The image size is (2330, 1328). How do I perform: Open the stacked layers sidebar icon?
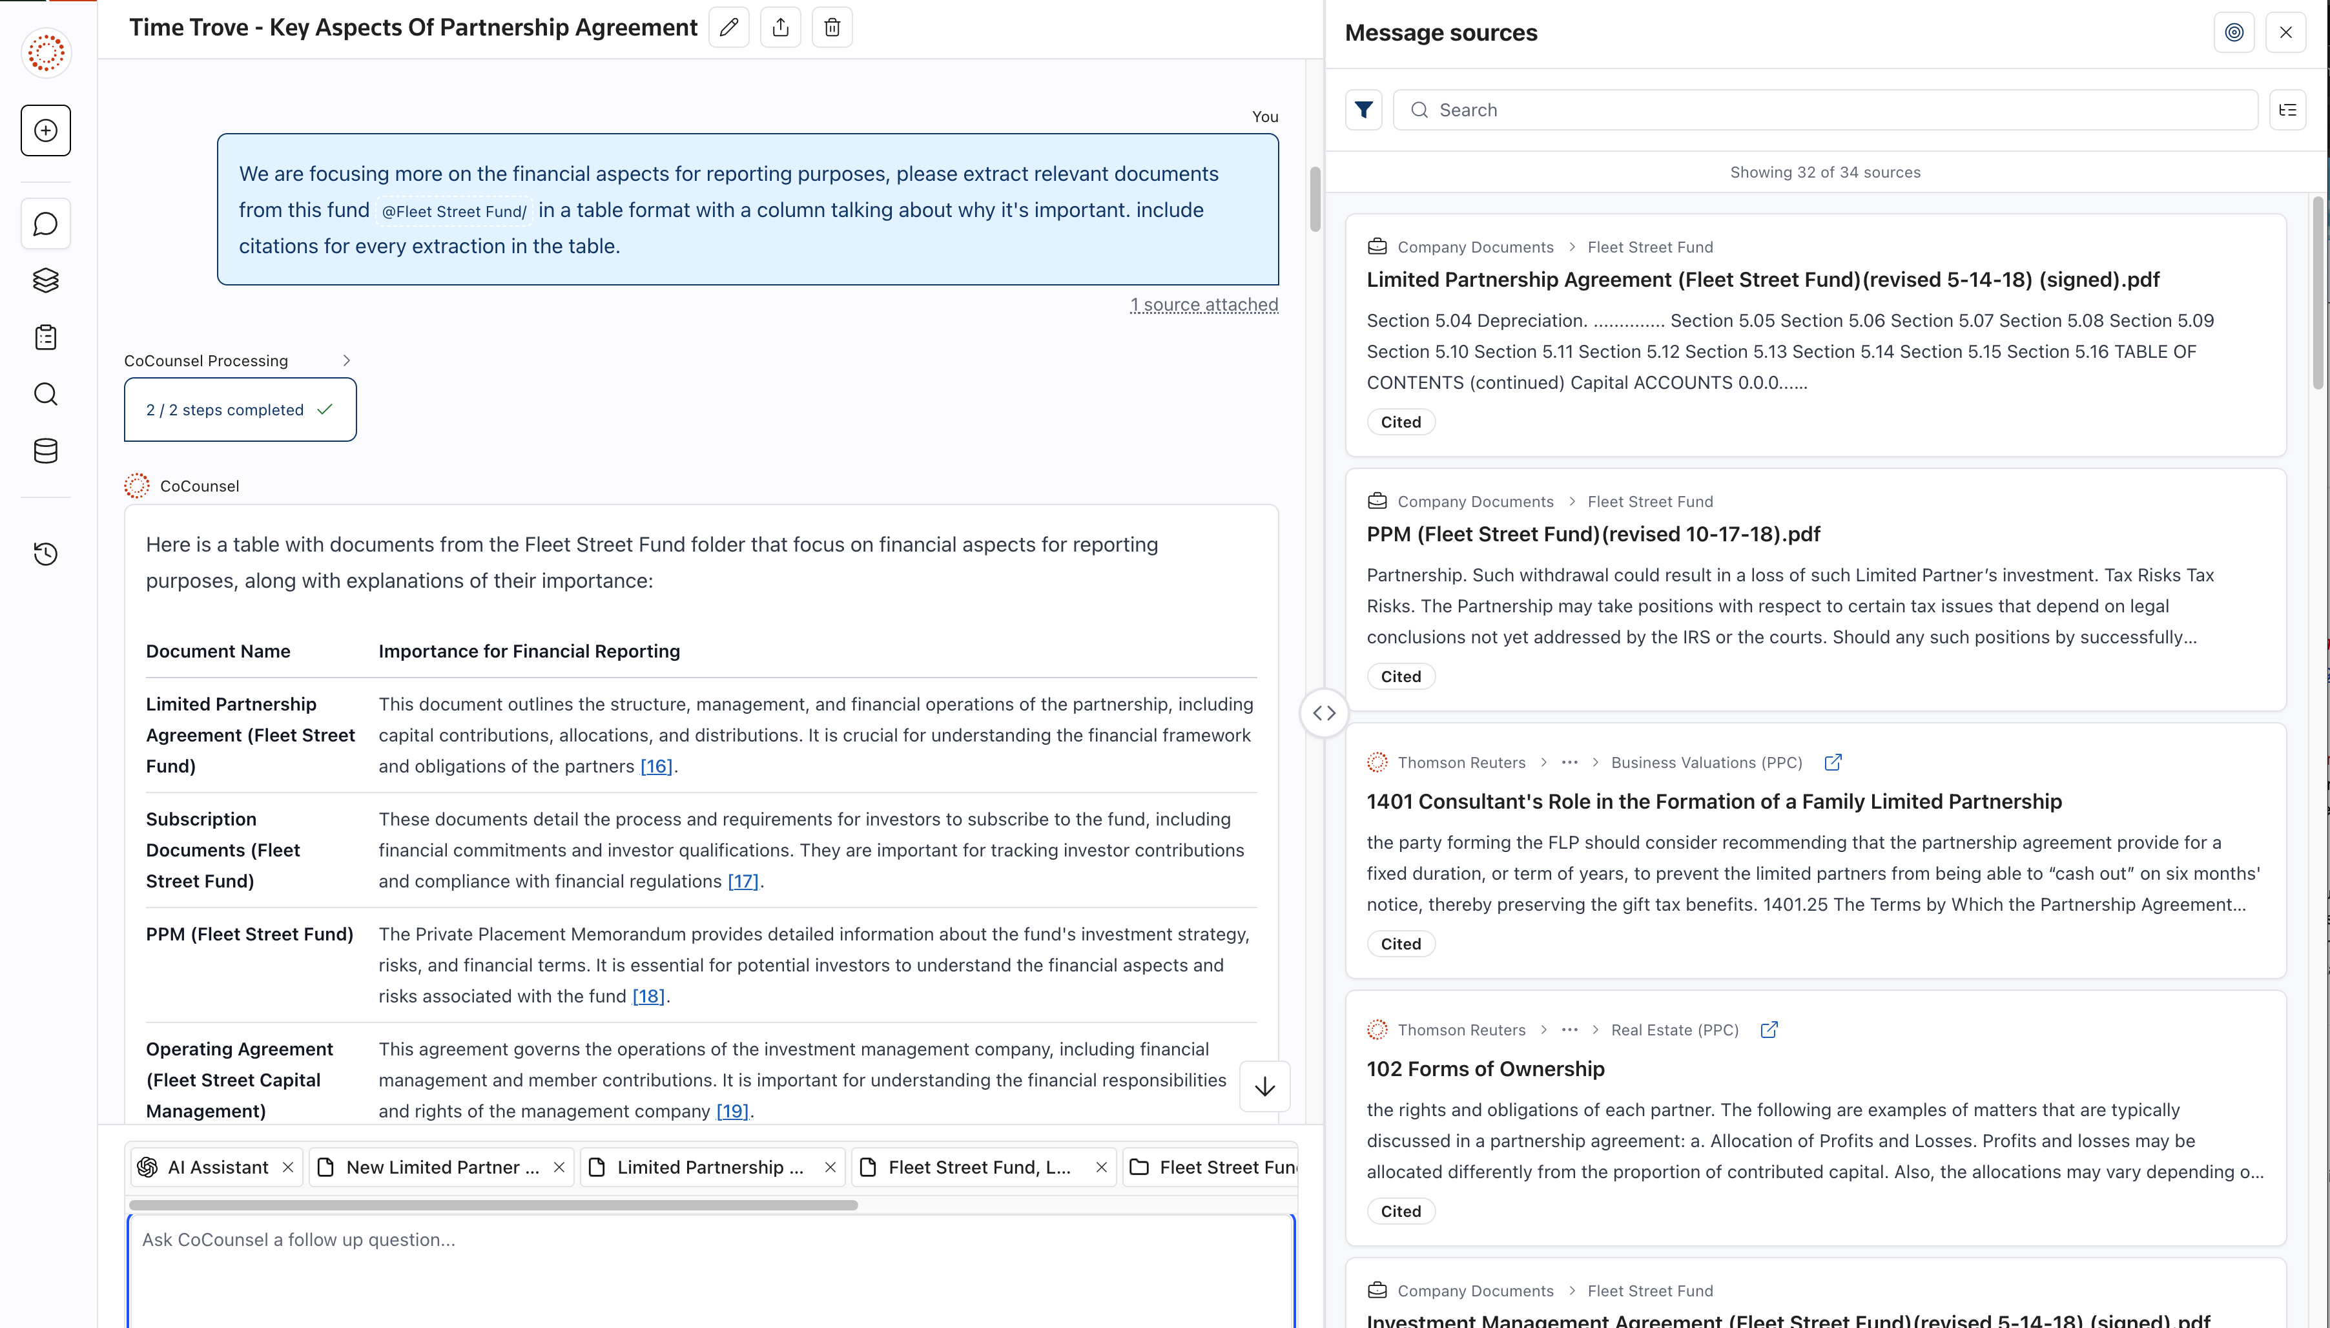point(46,280)
